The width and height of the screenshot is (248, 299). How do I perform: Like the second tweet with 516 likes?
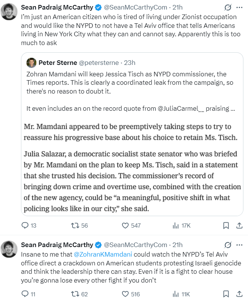pyautogui.click(x=125, y=294)
